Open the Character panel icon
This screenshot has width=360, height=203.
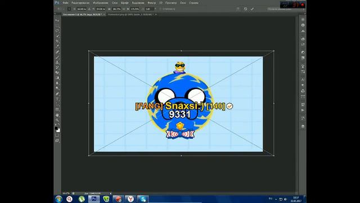[x=303, y=80]
